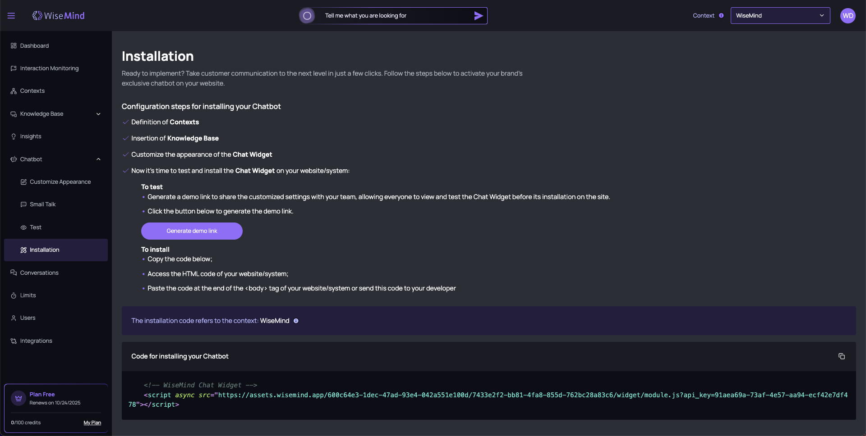Copy the chatbot installation code
Screen dimensions: 866x436
pyautogui.click(x=841, y=356)
